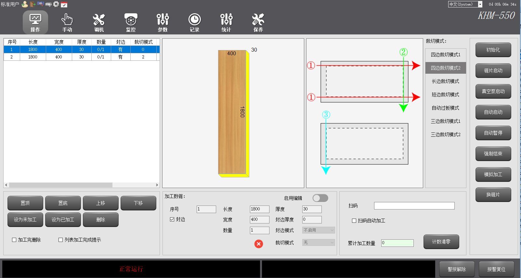521x278 pixels.
Task: Click the gear settings icon in top bar
Action: click(56, 4)
